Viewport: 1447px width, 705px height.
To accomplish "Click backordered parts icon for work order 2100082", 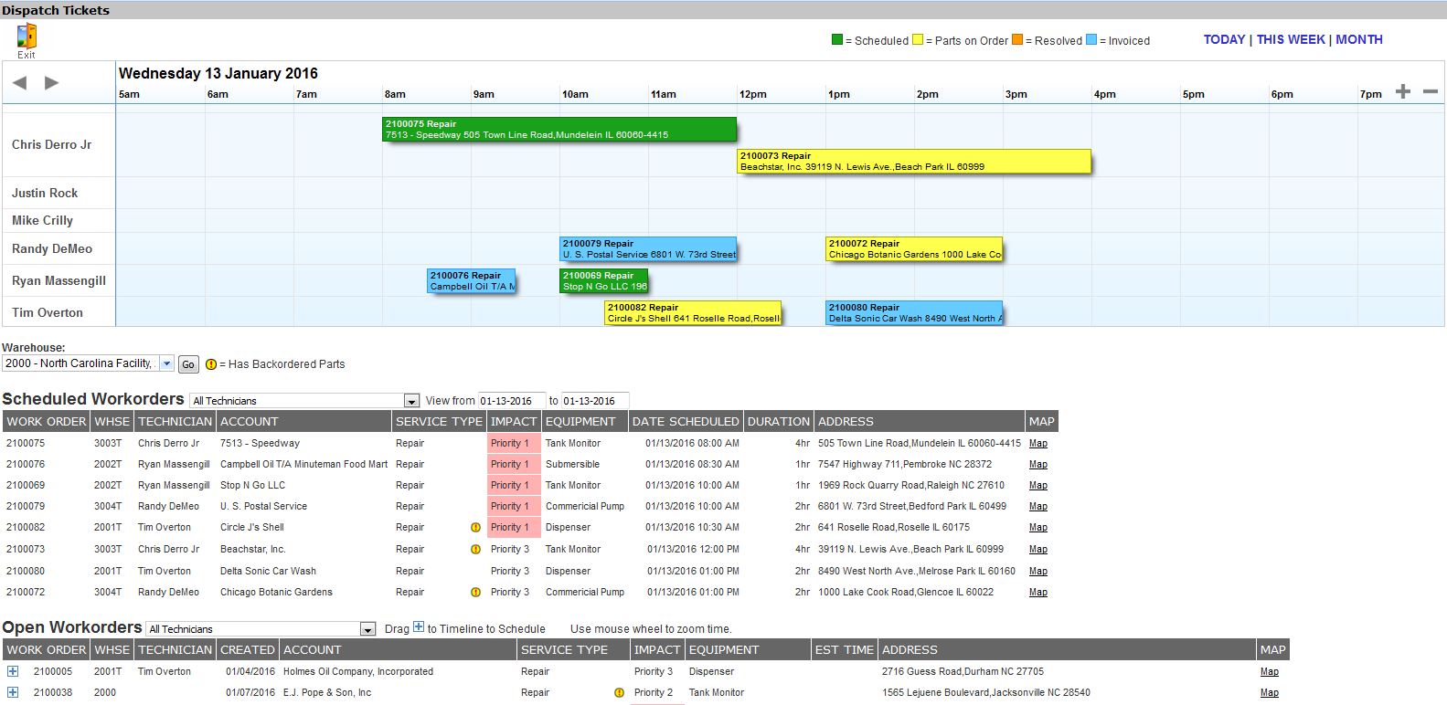I will click(x=475, y=528).
